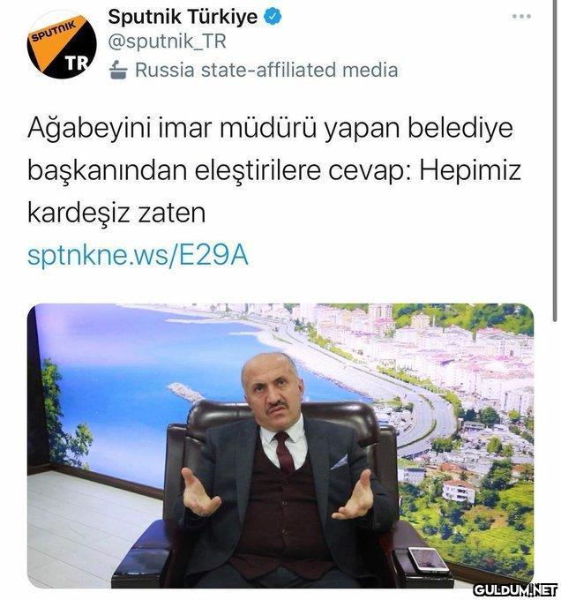Click the Sputnik Türkiye account name
This screenshot has width=561, height=600.
(x=183, y=17)
